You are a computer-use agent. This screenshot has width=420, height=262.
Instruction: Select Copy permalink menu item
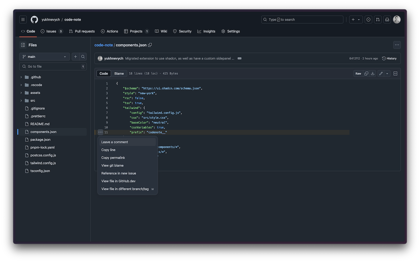tap(128, 158)
